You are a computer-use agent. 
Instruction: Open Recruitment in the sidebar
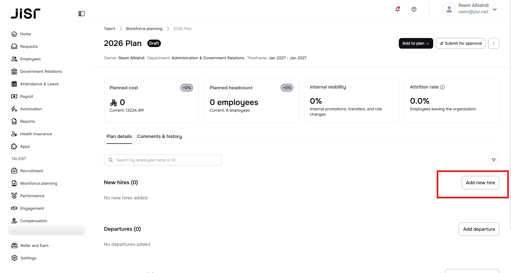31,171
